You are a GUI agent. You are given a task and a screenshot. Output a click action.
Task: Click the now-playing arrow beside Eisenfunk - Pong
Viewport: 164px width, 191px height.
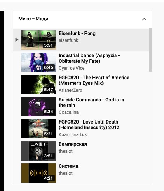pos(17,40)
